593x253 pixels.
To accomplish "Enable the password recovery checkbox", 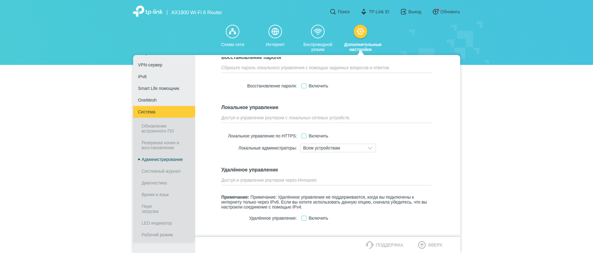I will (304, 86).
